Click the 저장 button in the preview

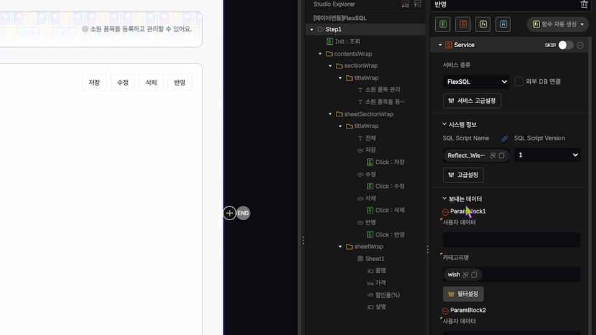click(x=94, y=83)
